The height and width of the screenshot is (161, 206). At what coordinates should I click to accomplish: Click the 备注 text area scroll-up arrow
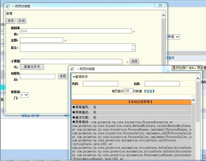[133, 46]
